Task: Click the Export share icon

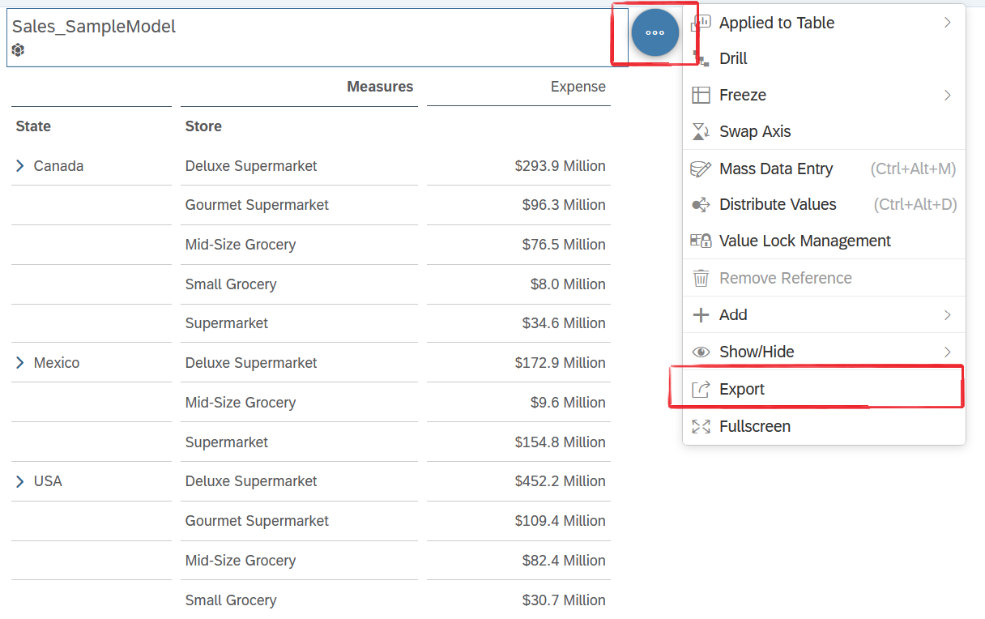Action: tap(701, 389)
